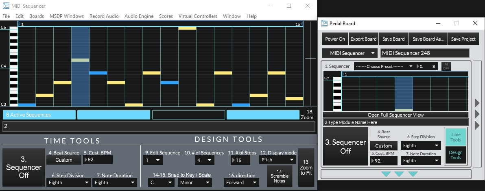
Task: Click the bottom right-pointing arrow in Pedal Board
Action: click(x=477, y=125)
